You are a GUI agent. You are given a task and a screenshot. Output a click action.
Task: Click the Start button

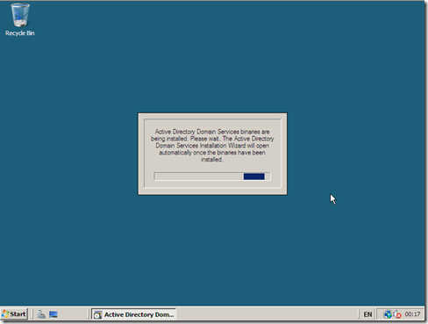click(14, 314)
